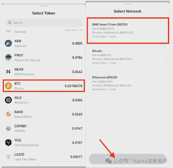Tap the Select Network sheet handle
173x168 pixels.
(128, 4)
